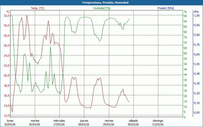Click the lunes 25/05/26 axis label
This screenshot has height=127, width=203.
[x=10, y=123]
